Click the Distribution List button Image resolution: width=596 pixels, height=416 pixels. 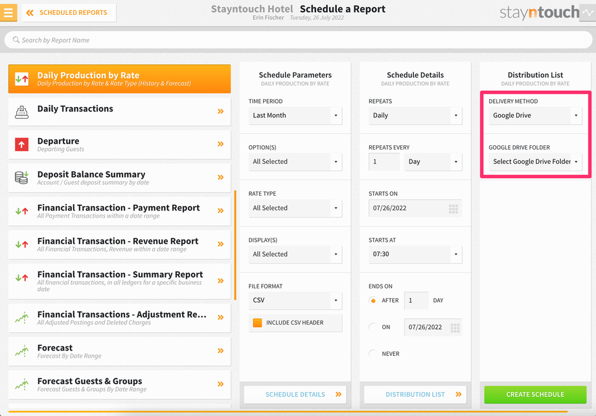coord(415,395)
